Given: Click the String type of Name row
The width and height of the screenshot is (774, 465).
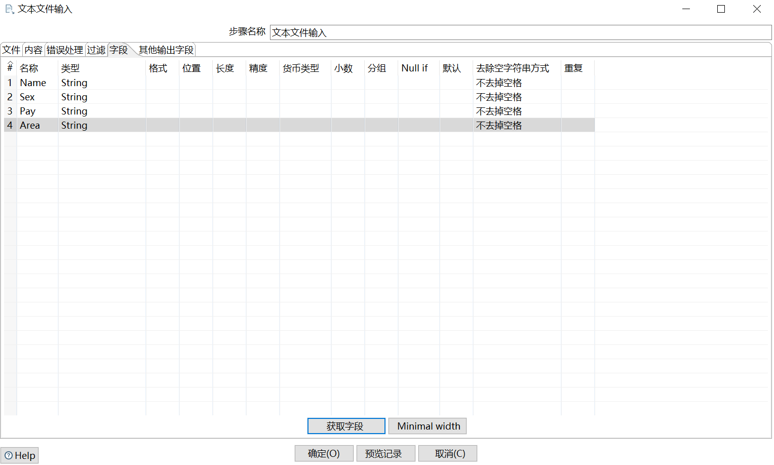Looking at the screenshot, I should tap(102, 83).
